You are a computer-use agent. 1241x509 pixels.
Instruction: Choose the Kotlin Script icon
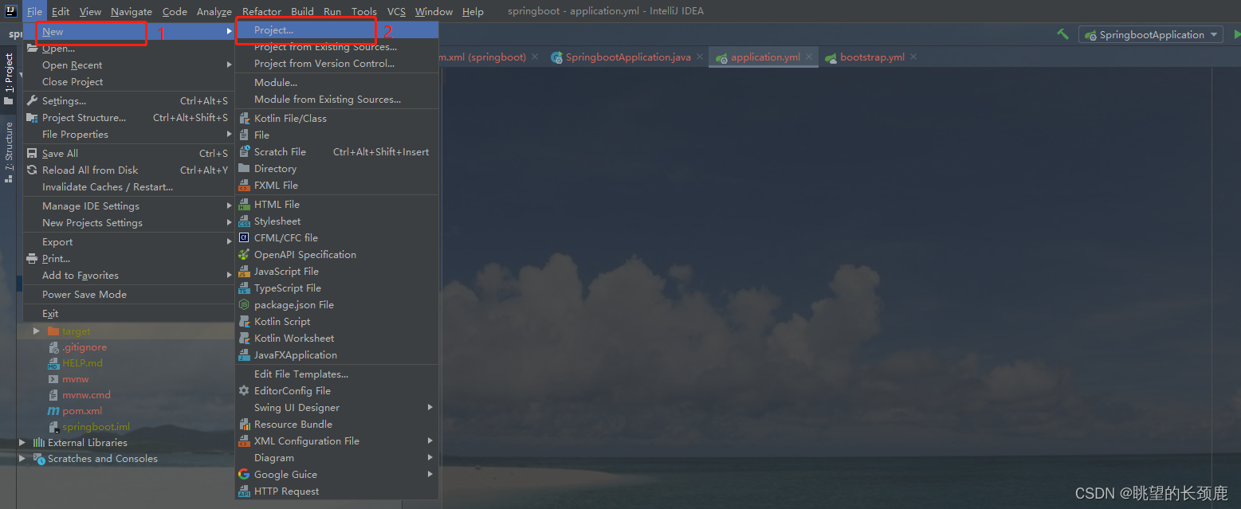[x=244, y=321]
